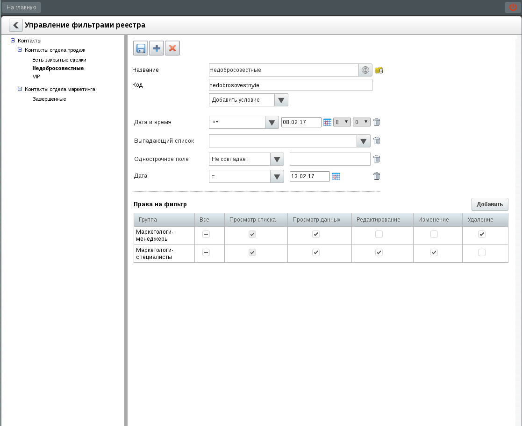Click the save filter floppy disk icon

141,48
